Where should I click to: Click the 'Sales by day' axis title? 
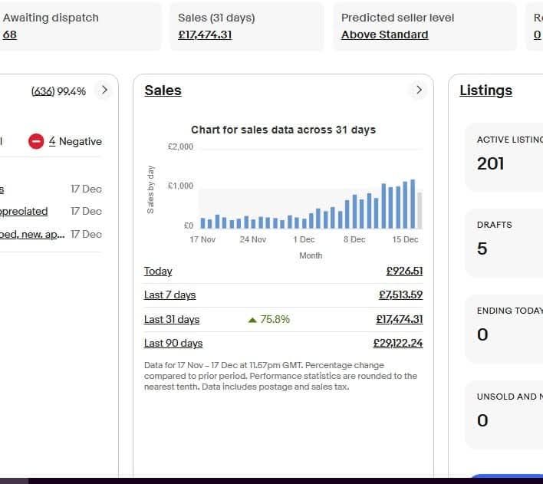[x=150, y=189]
